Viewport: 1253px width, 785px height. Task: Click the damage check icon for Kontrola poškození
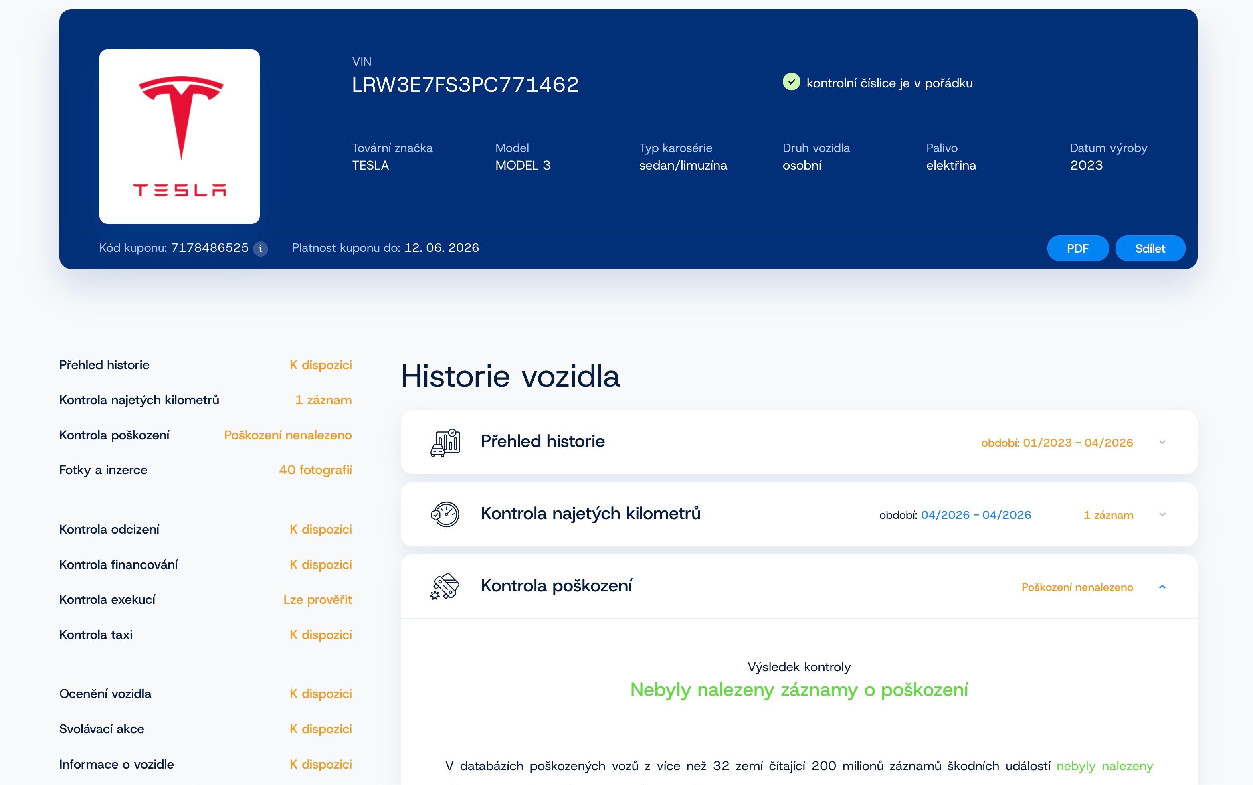445,587
